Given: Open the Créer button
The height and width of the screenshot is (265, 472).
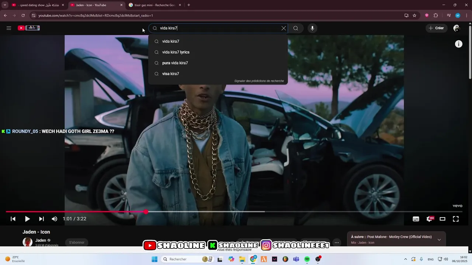Looking at the screenshot, I should pyautogui.click(x=437, y=28).
